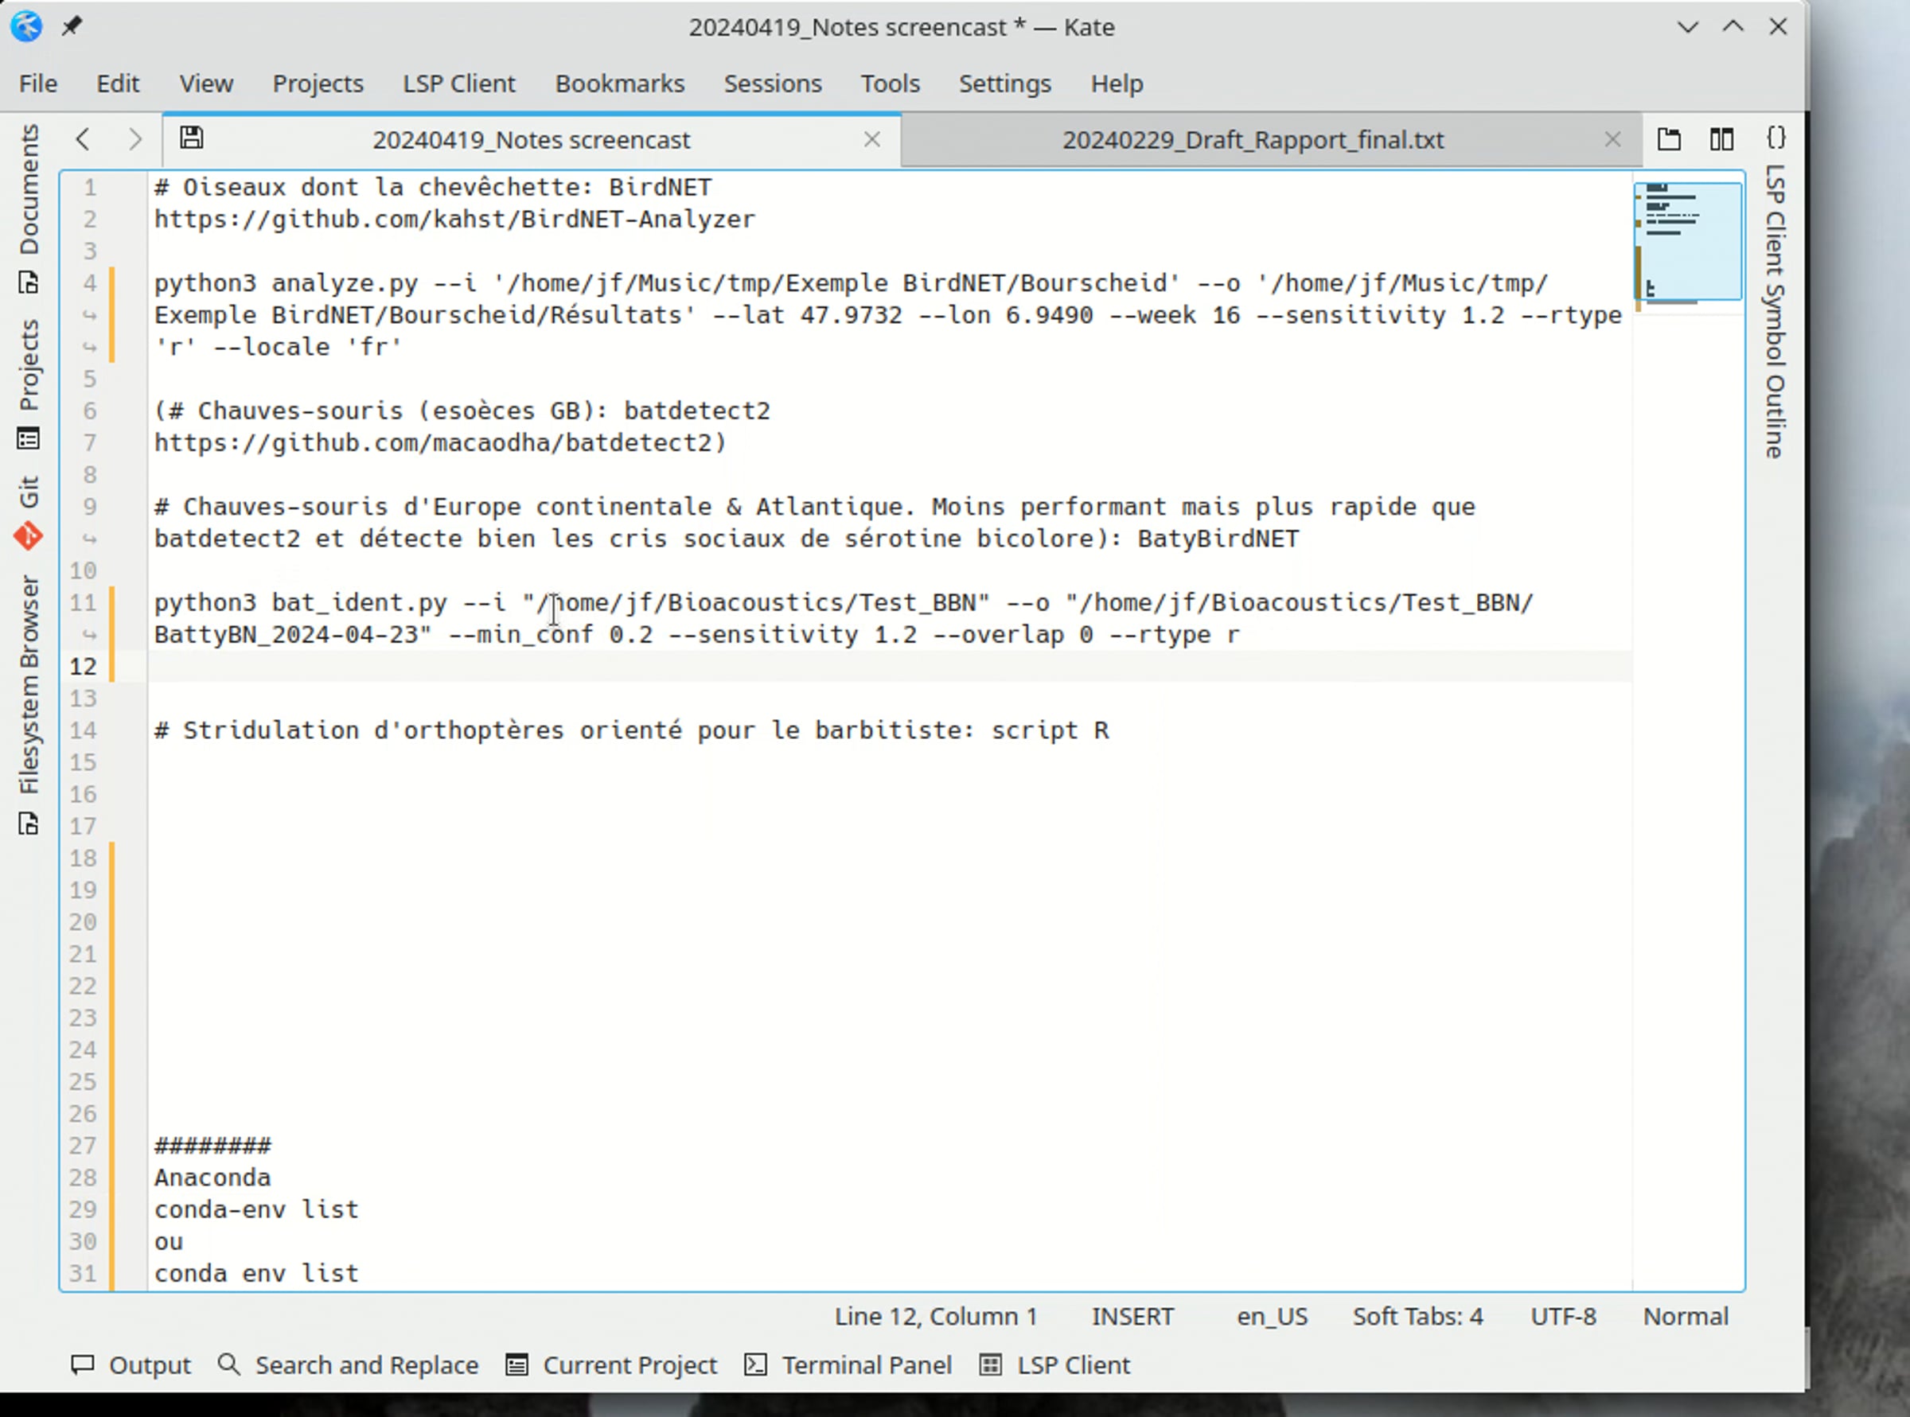Viewport: 1910px width, 1417px height.
Task: Go to previous tab with back arrow
Action: [84, 139]
